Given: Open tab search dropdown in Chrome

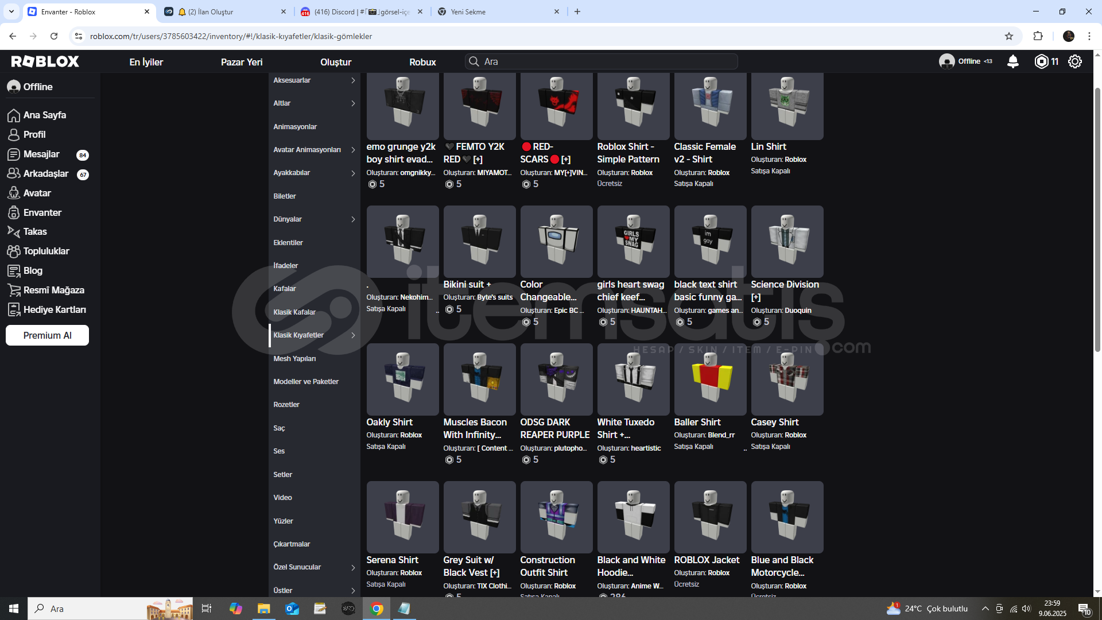Looking at the screenshot, I should (x=11, y=11).
